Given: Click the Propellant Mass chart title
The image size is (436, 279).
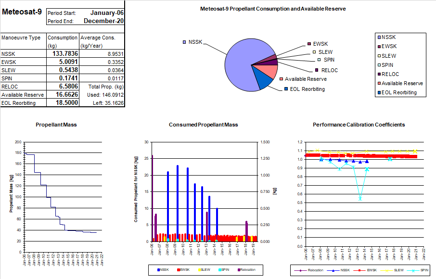Looking at the screenshot, I should (56, 125).
